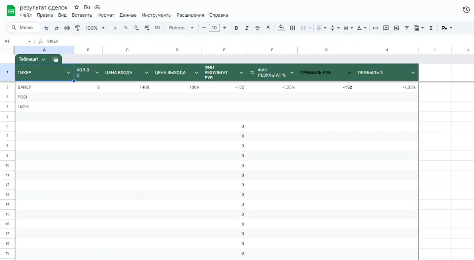Click font size field
The width and height of the screenshot is (474, 260).
tap(214, 28)
